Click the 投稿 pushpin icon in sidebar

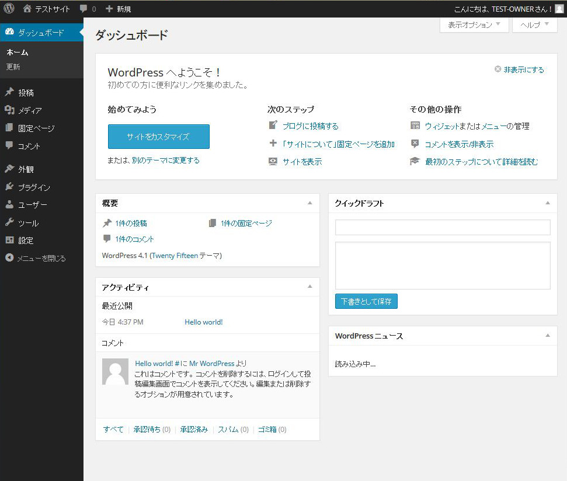(x=9, y=92)
